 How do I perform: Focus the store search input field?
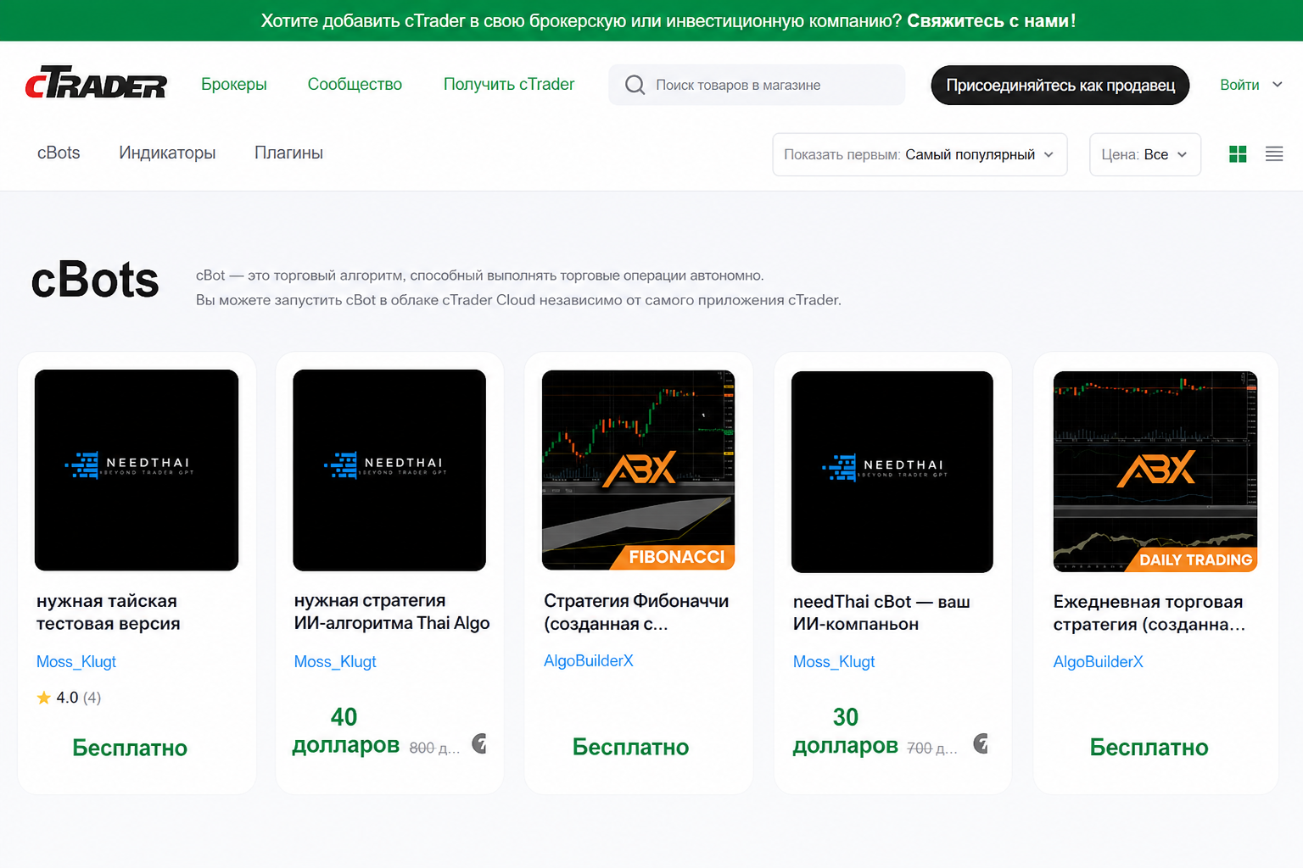coord(757,85)
